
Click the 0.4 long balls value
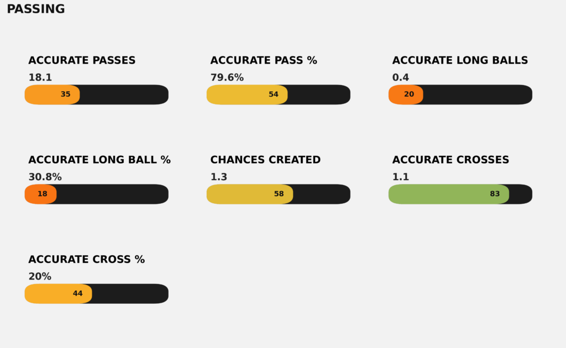pyautogui.click(x=401, y=78)
